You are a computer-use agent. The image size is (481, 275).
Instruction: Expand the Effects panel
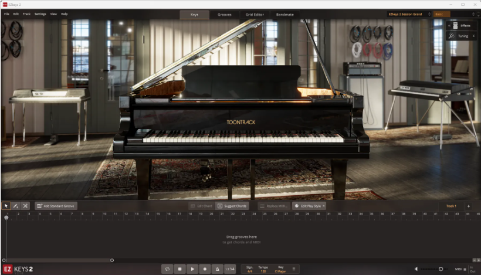(462, 26)
